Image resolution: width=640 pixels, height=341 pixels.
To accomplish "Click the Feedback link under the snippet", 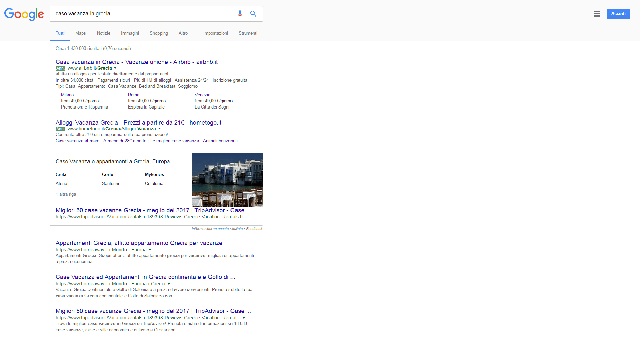I will coord(254,229).
